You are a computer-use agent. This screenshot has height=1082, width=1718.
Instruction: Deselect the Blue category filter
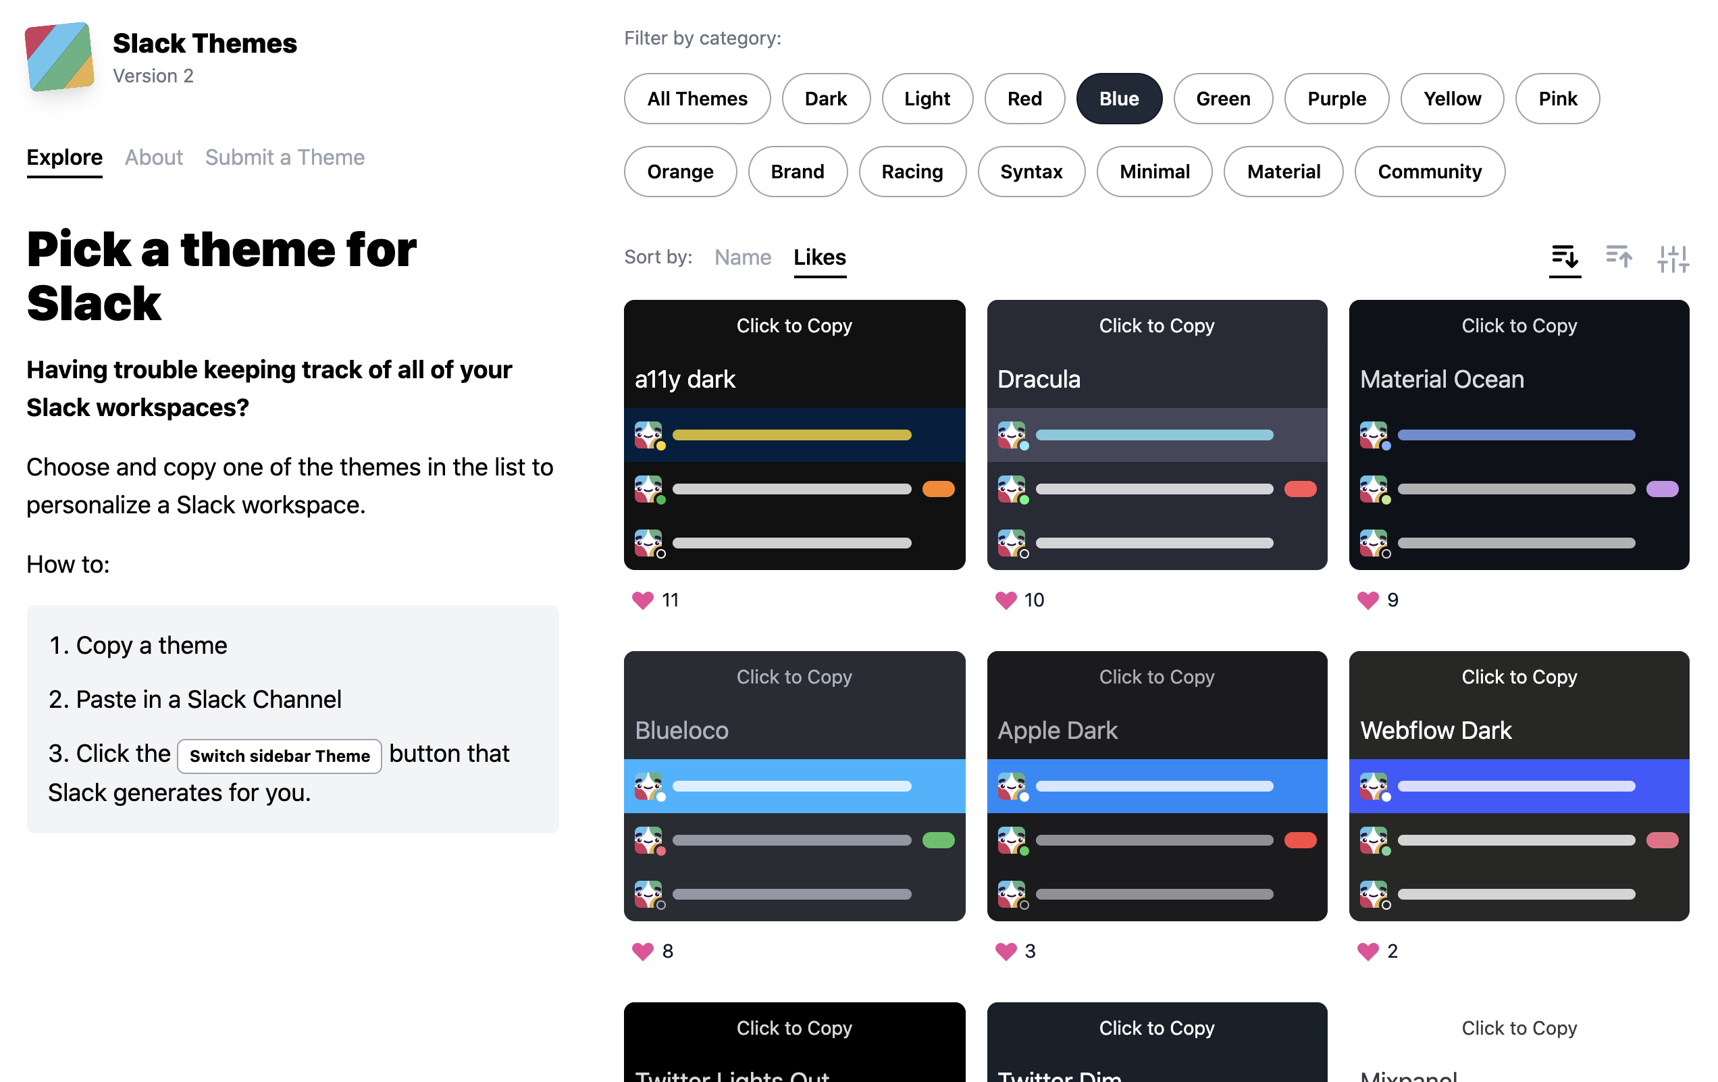click(1119, 99)
